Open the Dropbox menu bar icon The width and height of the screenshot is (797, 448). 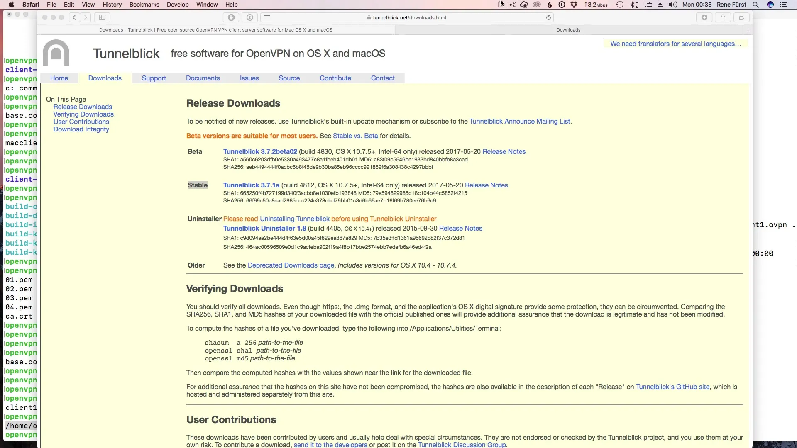pos(574,5)
